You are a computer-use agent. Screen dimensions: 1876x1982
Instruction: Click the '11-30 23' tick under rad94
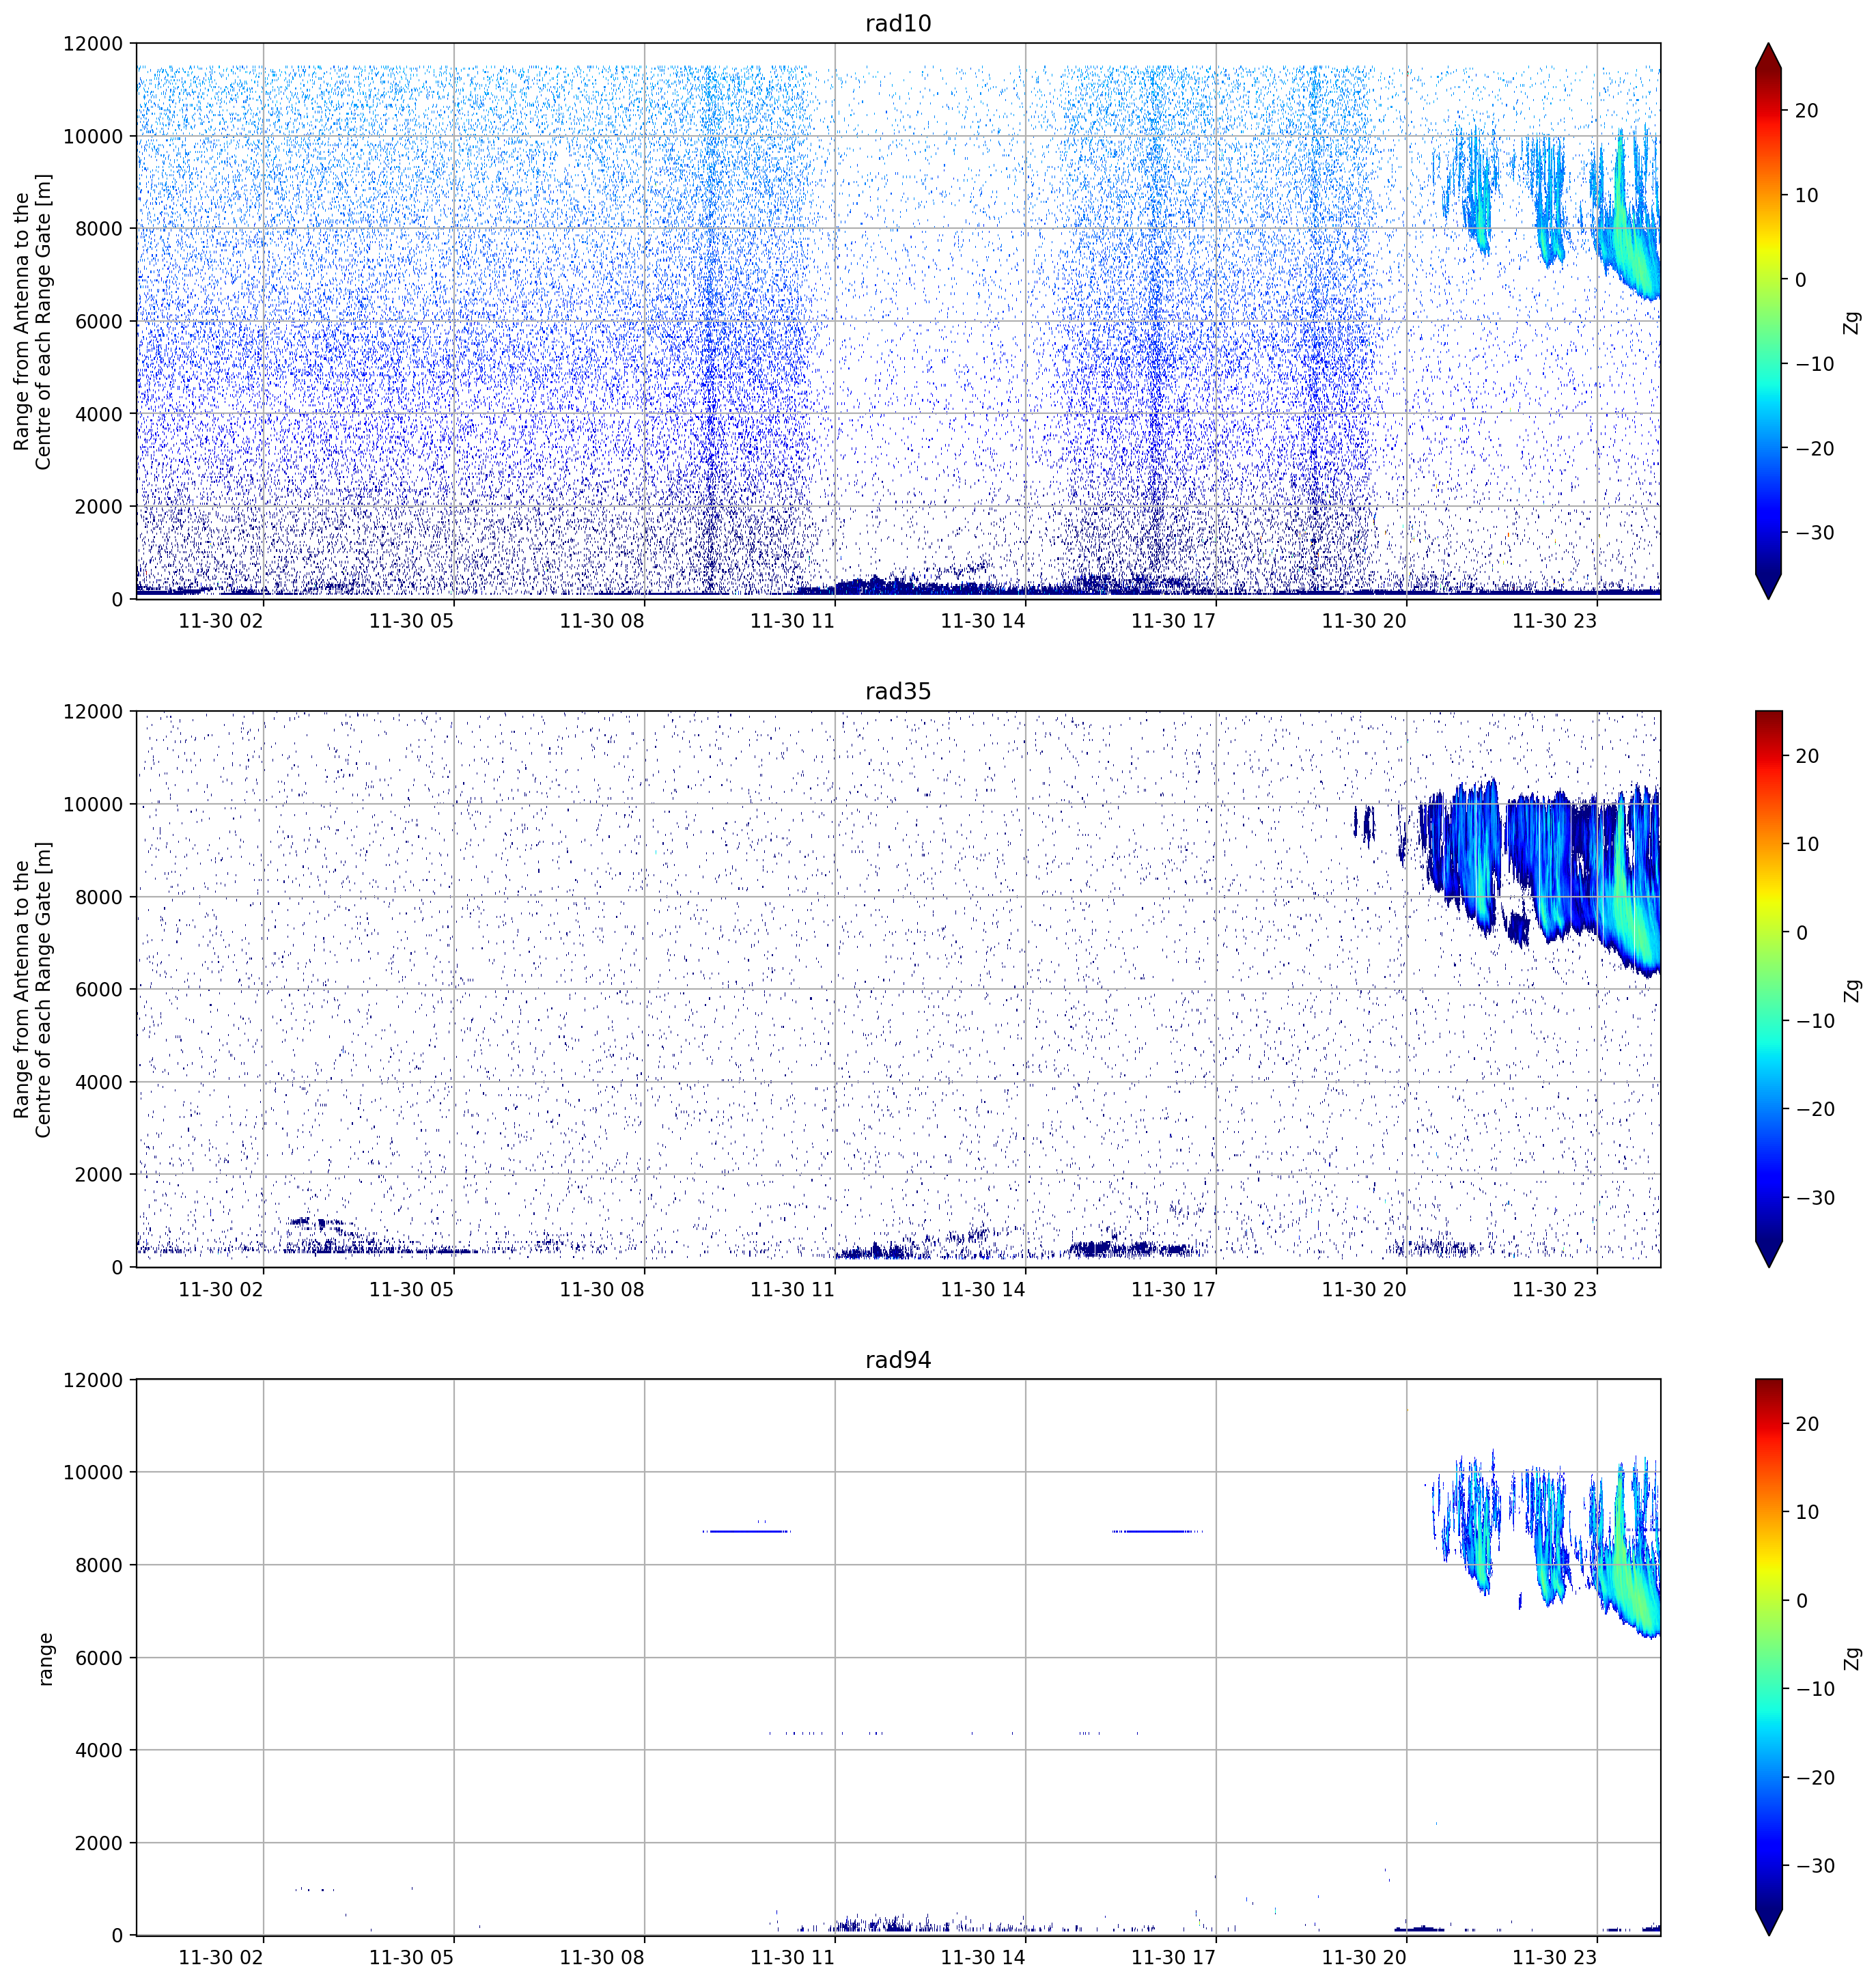point(1554,1957)
